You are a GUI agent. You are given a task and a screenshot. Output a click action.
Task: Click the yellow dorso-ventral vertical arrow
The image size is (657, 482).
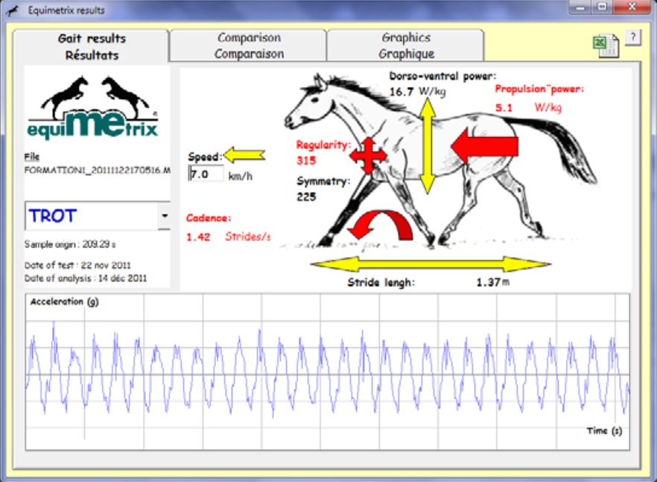(x=426, y=146)
